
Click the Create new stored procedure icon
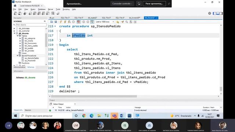[x=43, y=14]
